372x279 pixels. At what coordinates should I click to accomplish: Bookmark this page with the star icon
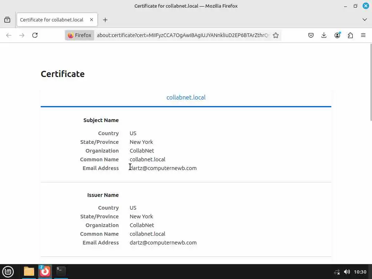coord(276,35)
